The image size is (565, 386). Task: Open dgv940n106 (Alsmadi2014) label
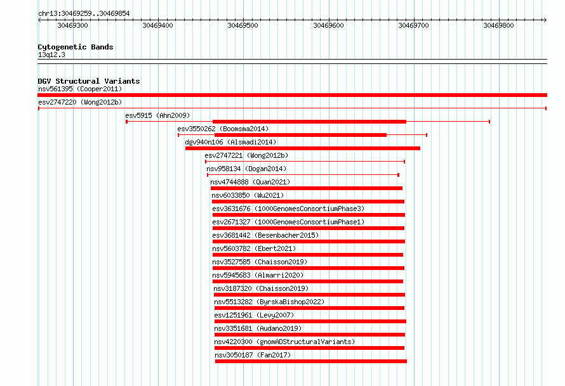point(230,142)
